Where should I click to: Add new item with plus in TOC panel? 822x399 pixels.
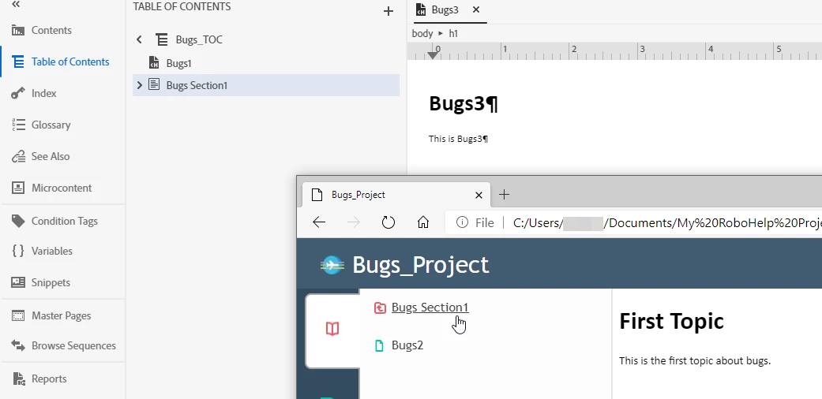point(388,11)
